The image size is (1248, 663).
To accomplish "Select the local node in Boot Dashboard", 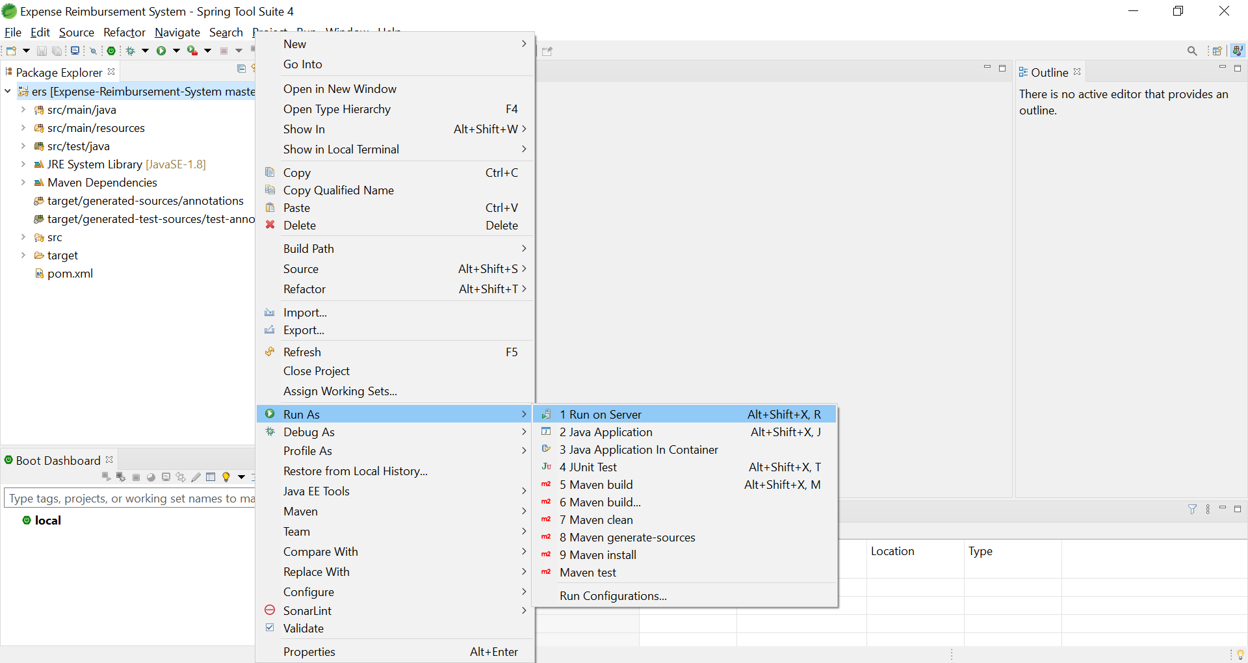I will tap(48, 520).
